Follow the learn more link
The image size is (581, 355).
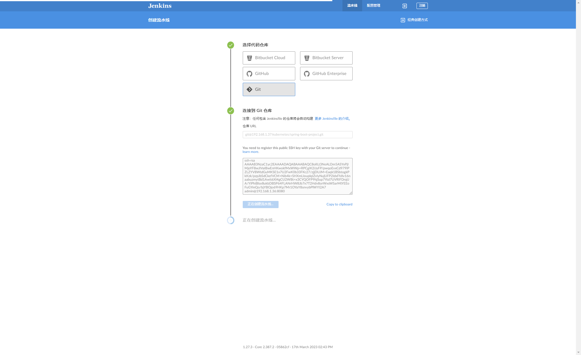click(x=250, y=152)
